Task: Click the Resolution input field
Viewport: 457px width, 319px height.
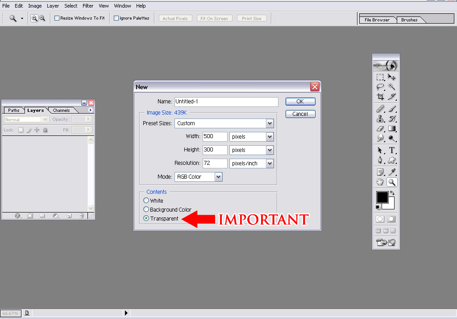Action: pos(215,163)
